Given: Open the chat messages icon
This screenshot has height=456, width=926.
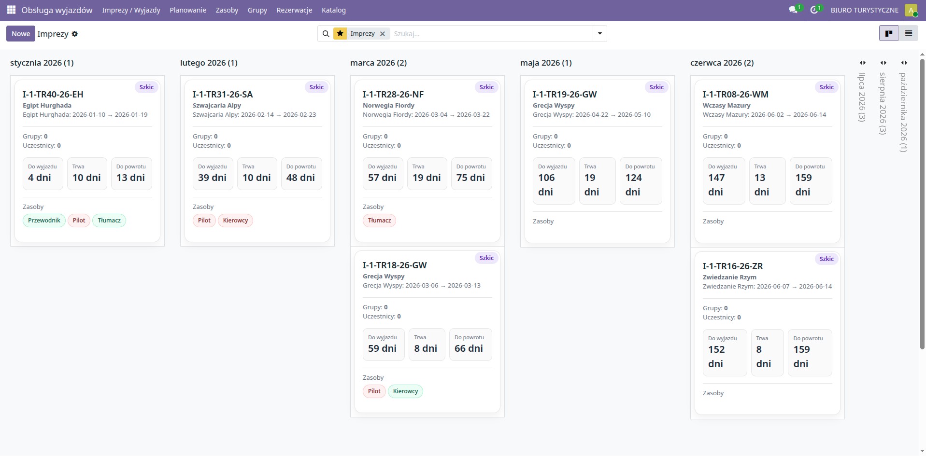Looking at the screenshot, I should (x=793, y=10).
